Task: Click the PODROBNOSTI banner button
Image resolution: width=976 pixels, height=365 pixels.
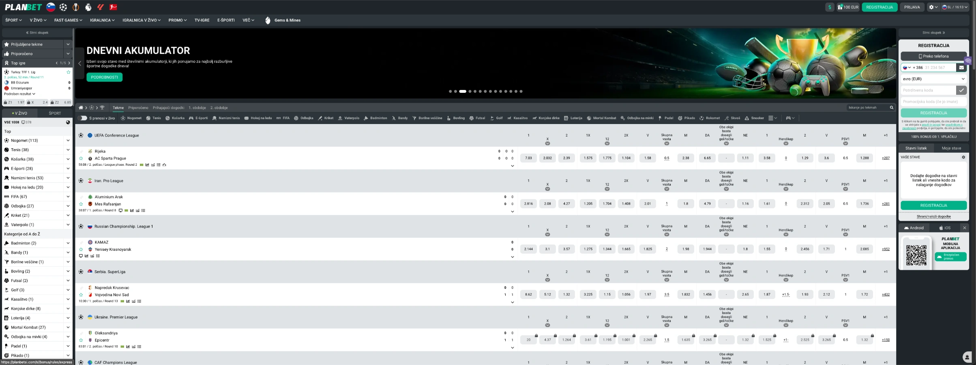Action: (104, 77)
